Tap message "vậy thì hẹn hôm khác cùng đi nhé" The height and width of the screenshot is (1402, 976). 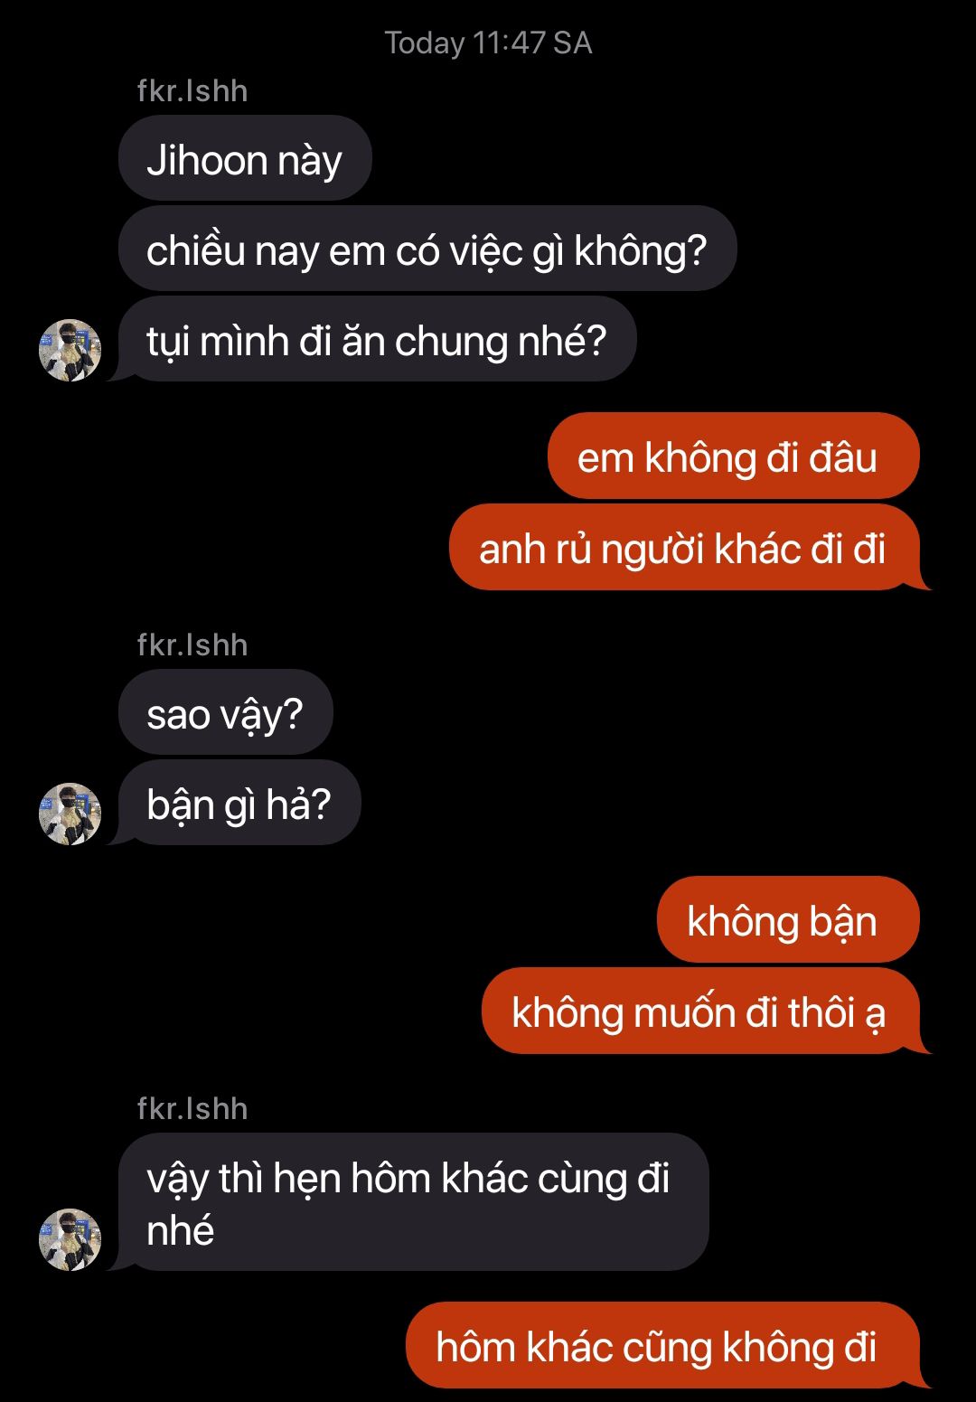coord(413,1202)
